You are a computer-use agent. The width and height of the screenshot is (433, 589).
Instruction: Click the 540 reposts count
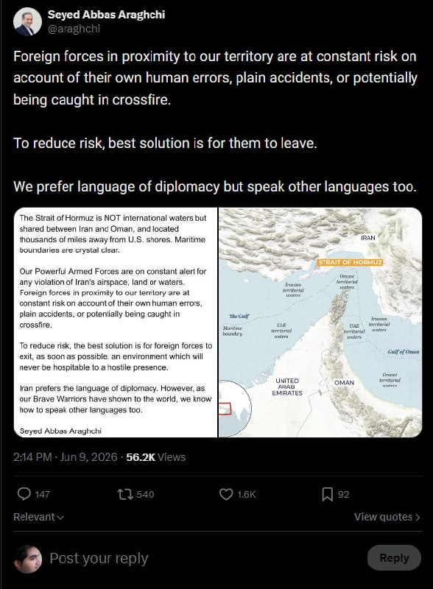point(145,494)
